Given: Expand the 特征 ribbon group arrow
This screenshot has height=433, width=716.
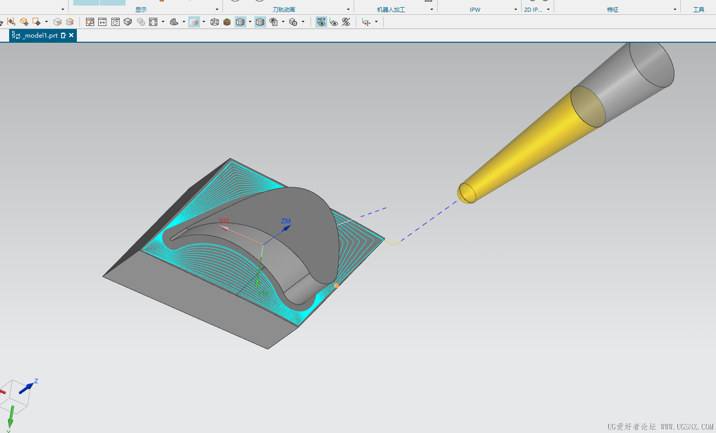Looking at the screenshot, I should 675,10.
